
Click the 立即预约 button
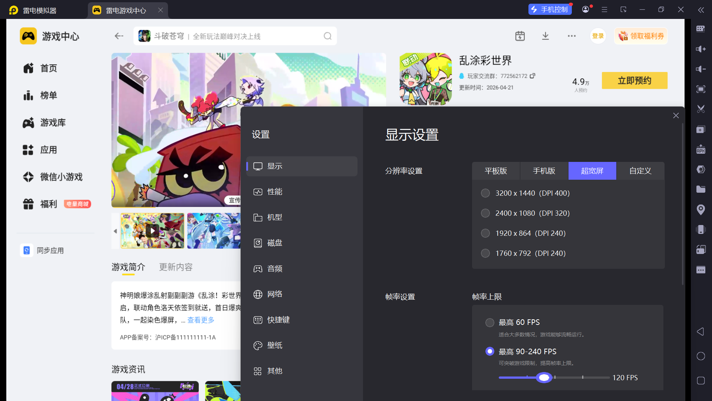tap(634, 81)
